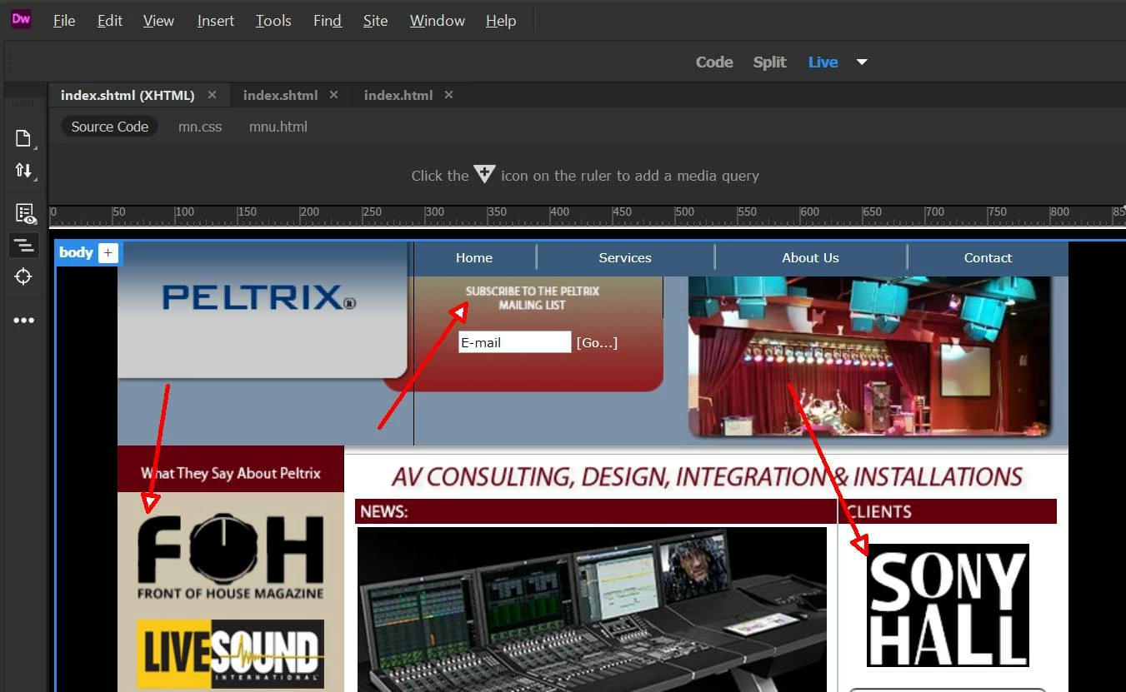The height and width of the screenshot is (692, 1126).
Task: Close the second index.shtml tab
Action: coord(333,95)
